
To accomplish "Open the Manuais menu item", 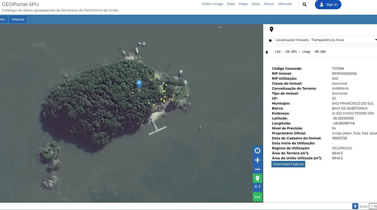I will 285,4.
